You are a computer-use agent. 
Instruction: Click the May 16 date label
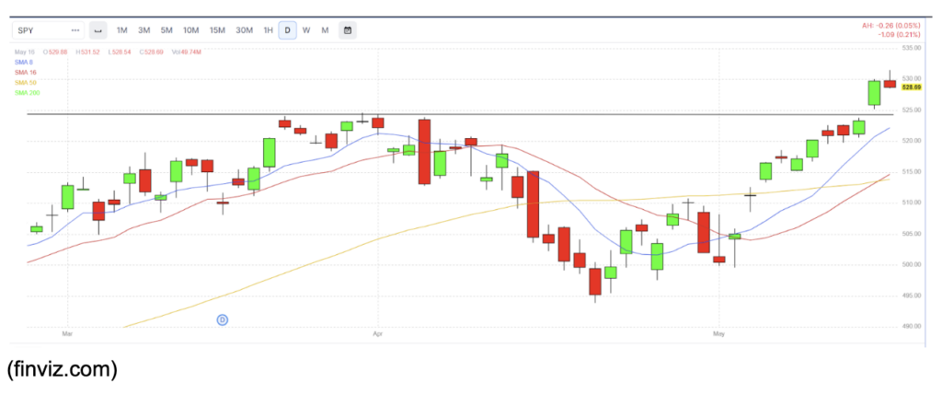coord(24,52)
